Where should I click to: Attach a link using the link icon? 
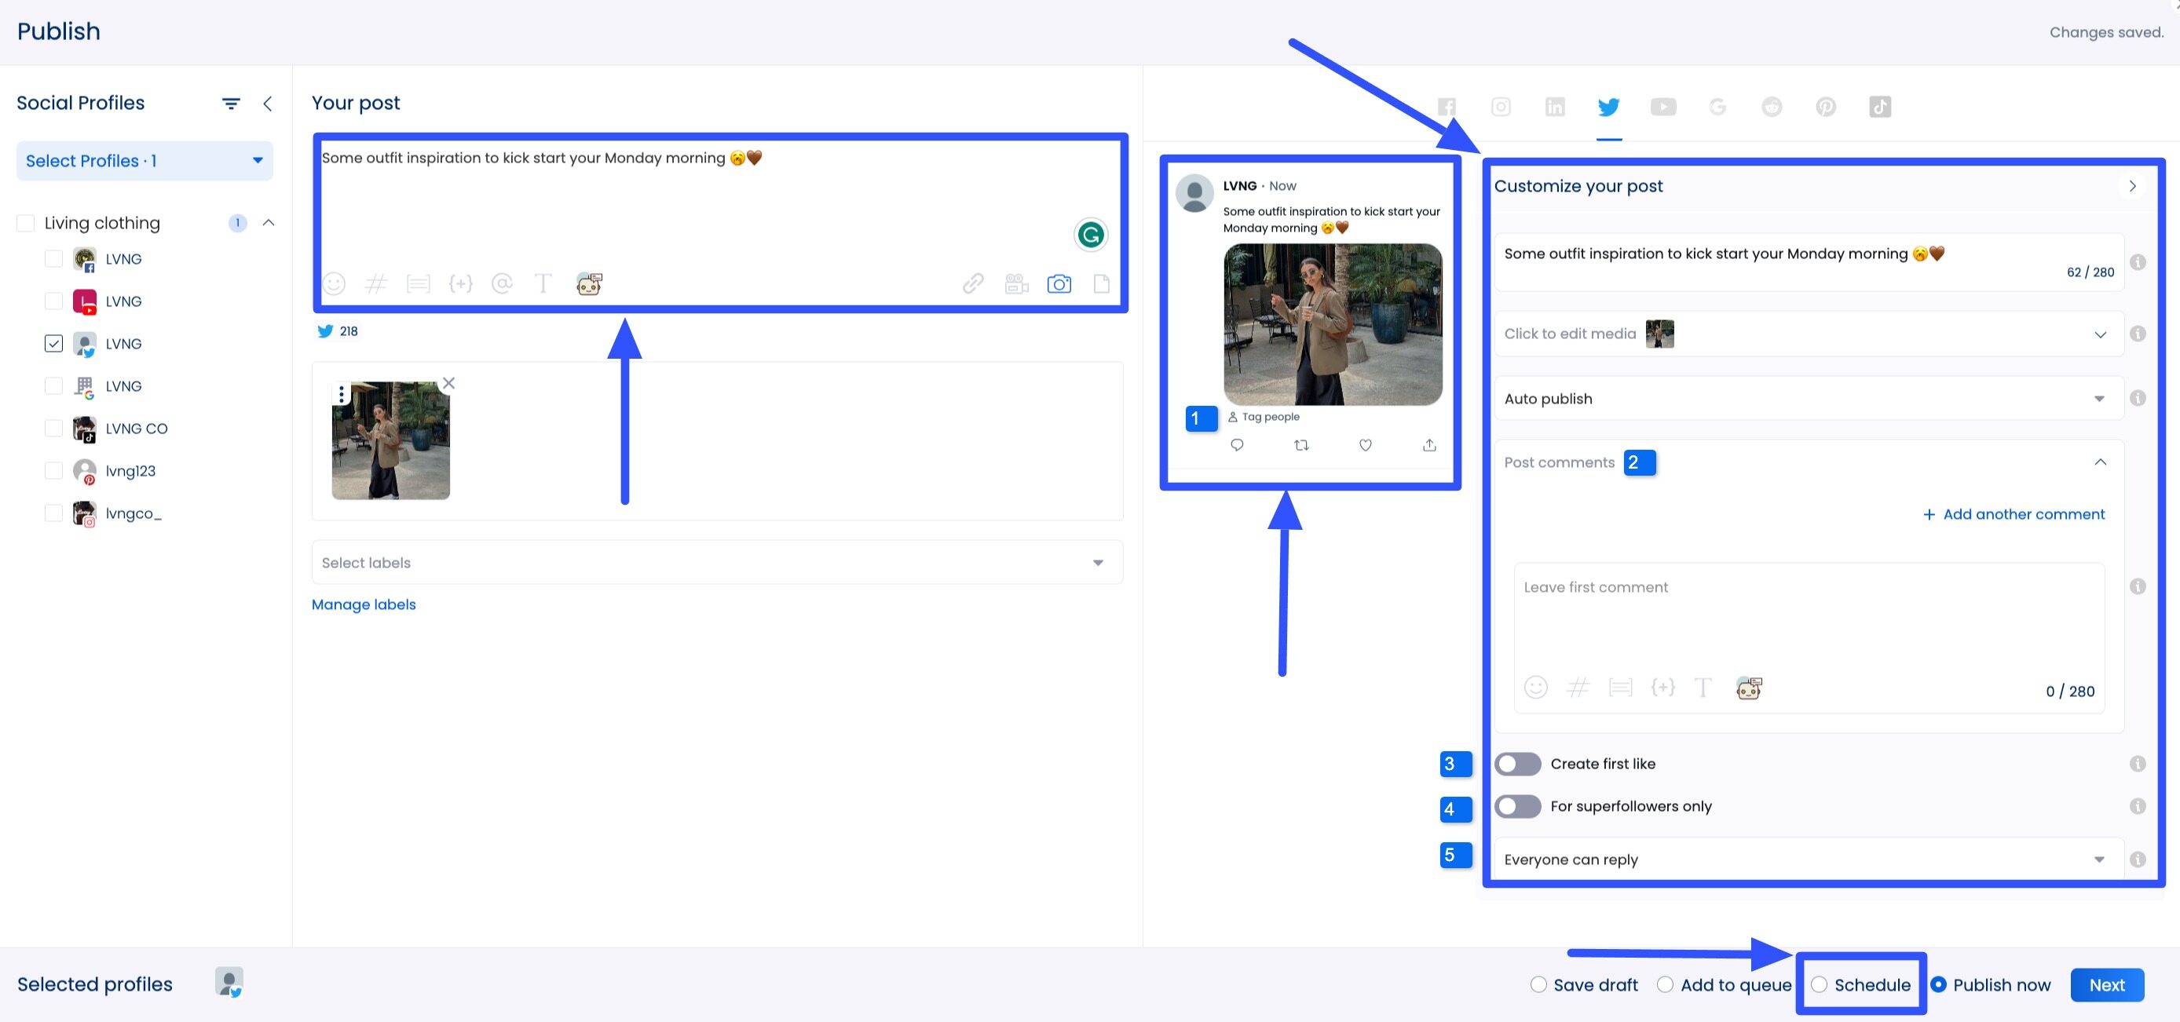point(974,283)
